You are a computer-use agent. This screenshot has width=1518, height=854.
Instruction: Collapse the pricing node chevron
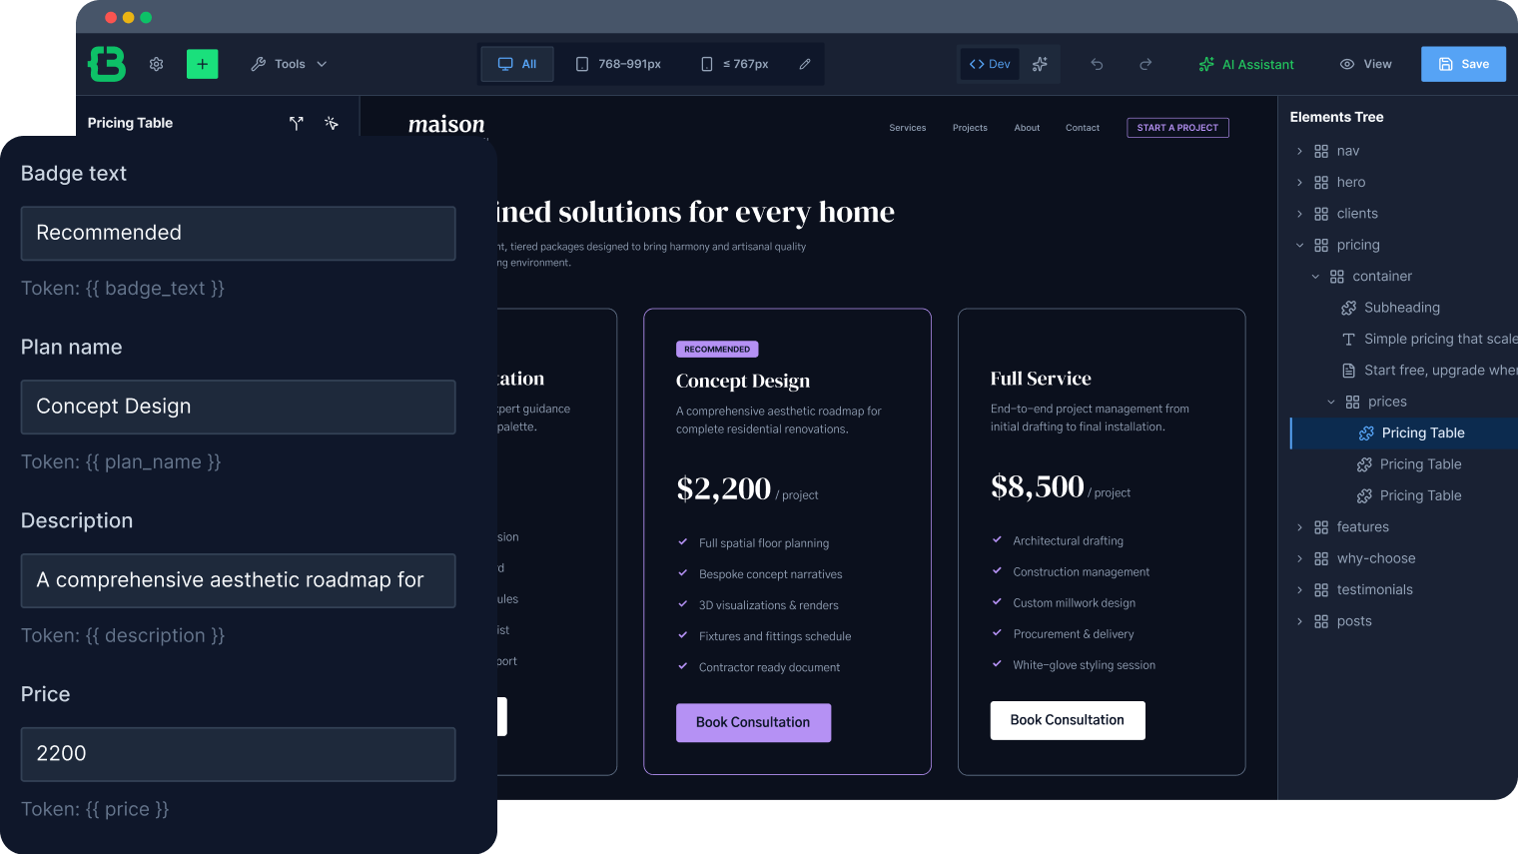click(1299, 245)
